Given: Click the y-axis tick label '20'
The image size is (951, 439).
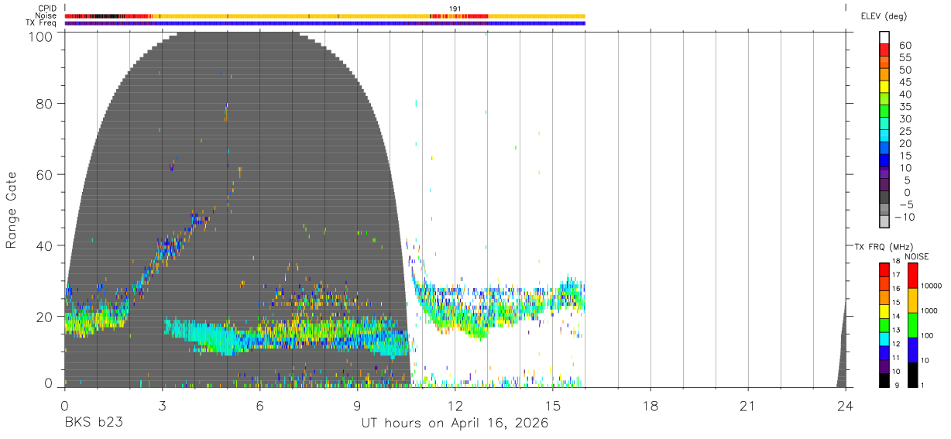Looking at the screenshot, I should point(44,317).
